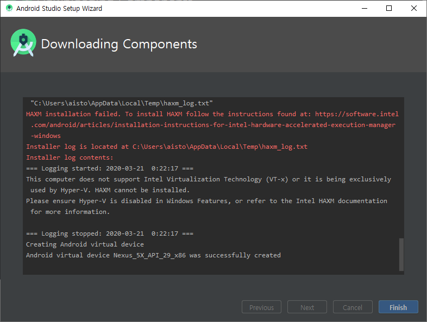
Task: Click the 'for more information.' line
Action: coord(70,212)
